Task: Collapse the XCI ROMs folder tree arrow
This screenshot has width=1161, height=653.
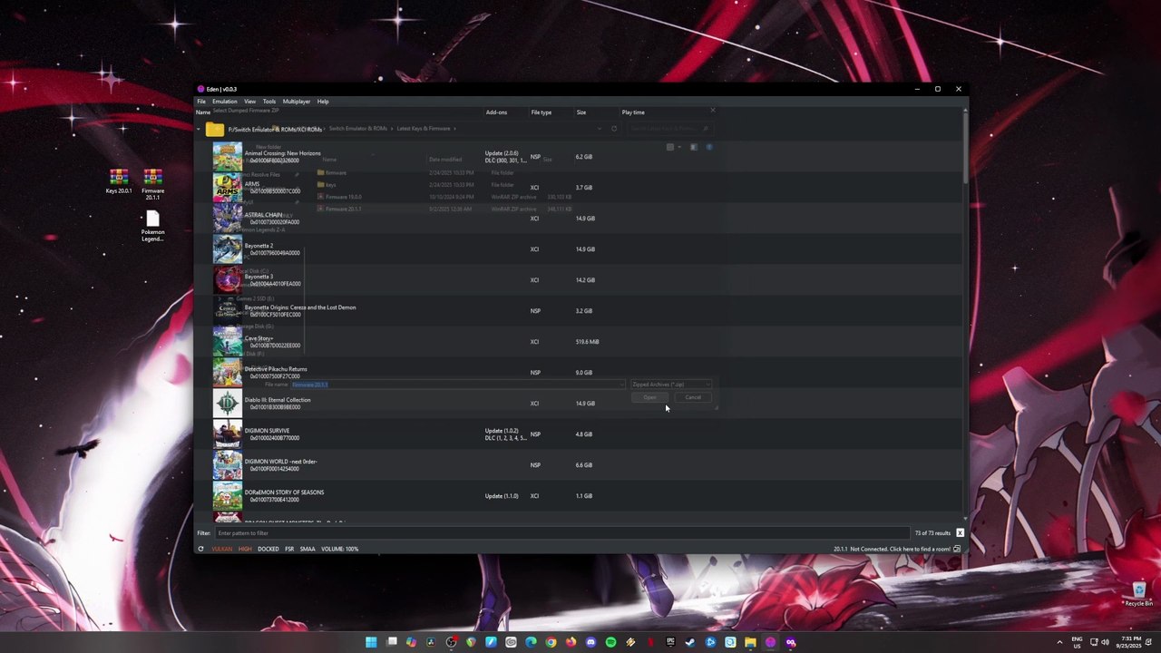Action: [x=200, y=130]
